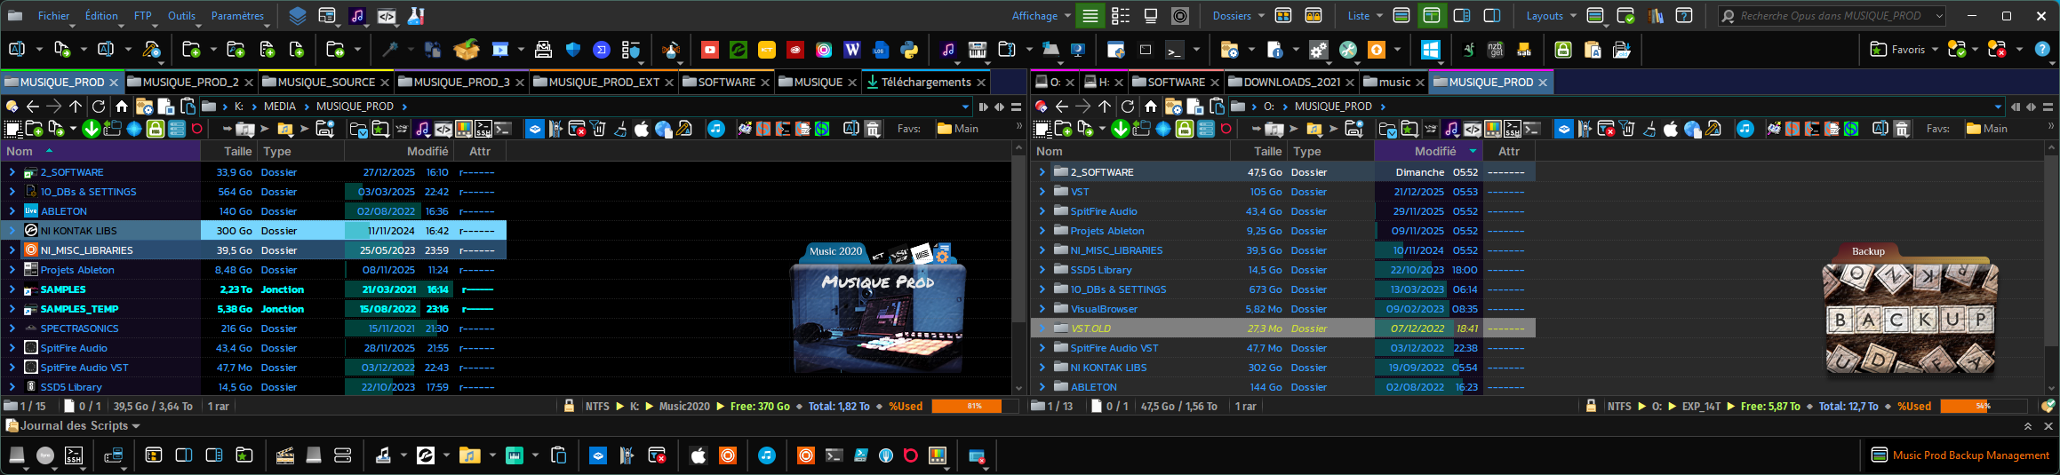Switch to the MUSIQUE_SOURCE tab
Image resolution: width=2060 pixels, height=475 pixels.
325,83
